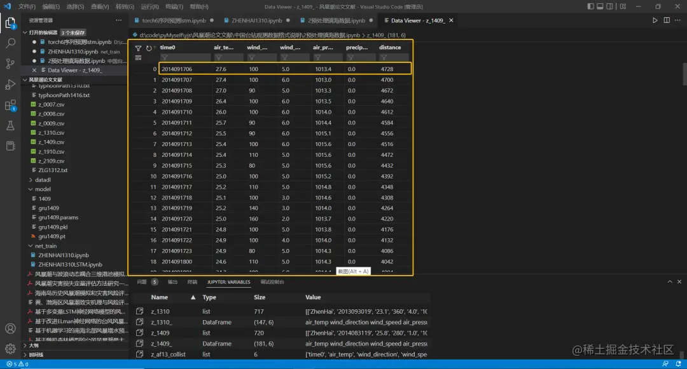Click the Value column header in variables

[x=313, y=297]
